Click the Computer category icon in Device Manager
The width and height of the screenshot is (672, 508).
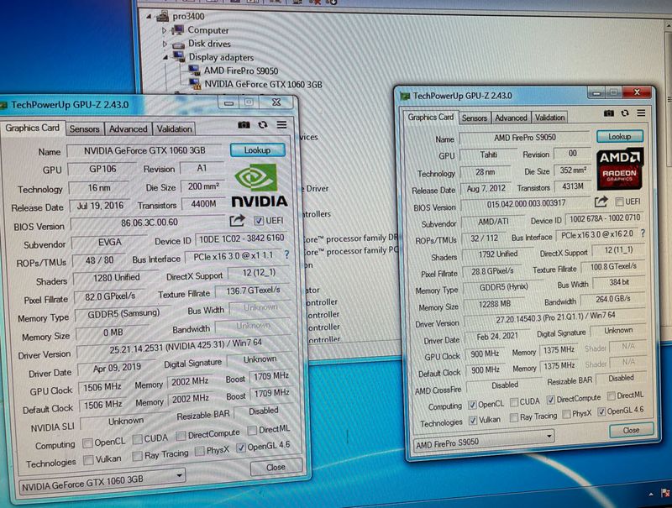[x=178, y=30]
